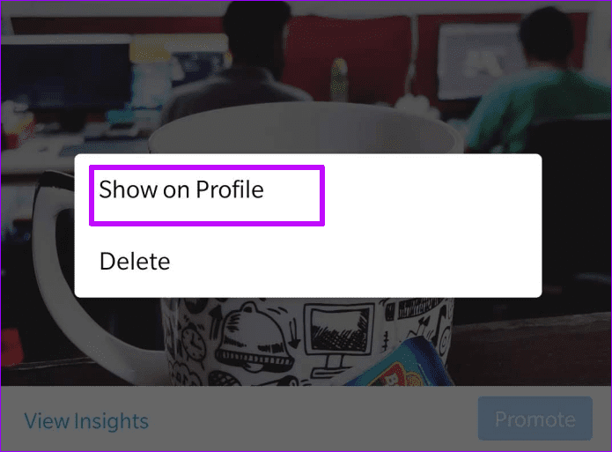
Task: Click the alarm clock doodle on mug
Action: tap(194, 342)
